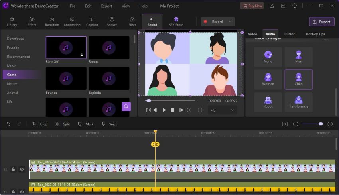Click the purple Export button
Image resolution: width=339 pixels, height=195 pixels.
pos(322,22)
